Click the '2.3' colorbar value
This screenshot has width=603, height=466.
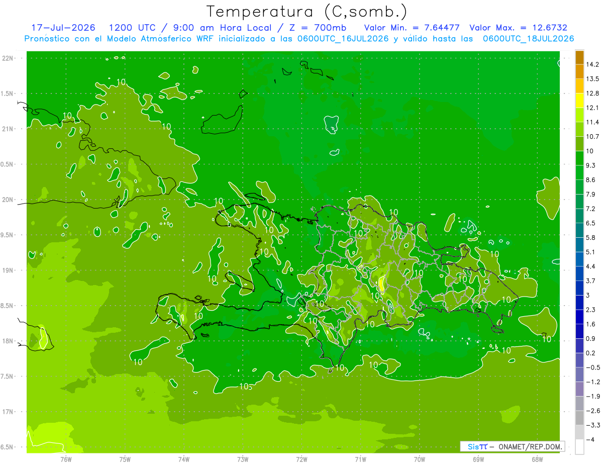pos(591,310)
